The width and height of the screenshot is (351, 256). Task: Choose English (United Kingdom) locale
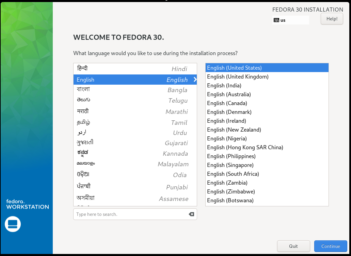tap(267, 77)
